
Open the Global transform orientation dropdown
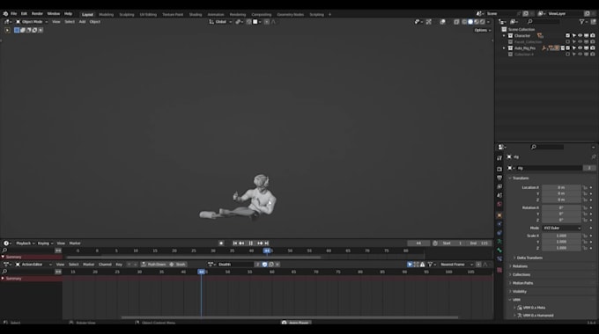[x=220, y=22]
